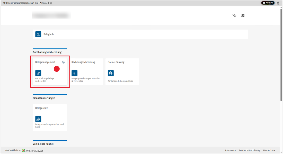The height and width of the screenshot is (154, 283).
Task: Open the Datenschutzerklärung footer link
Action: (x=250, y=150)
